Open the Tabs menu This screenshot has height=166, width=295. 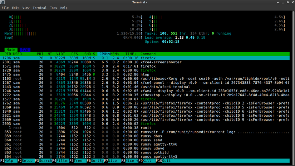click(x=53, y=8)
